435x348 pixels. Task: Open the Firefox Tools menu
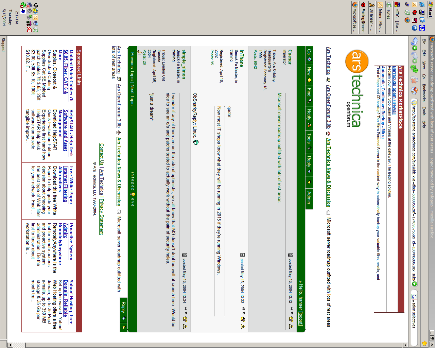[x=423, y=111]
